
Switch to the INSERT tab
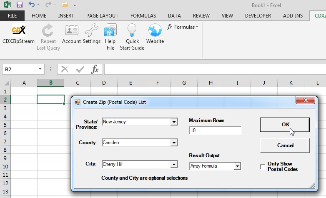(66, 15)
